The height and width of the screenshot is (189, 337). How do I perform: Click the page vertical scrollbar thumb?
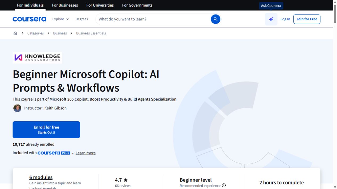pos(335,14)
